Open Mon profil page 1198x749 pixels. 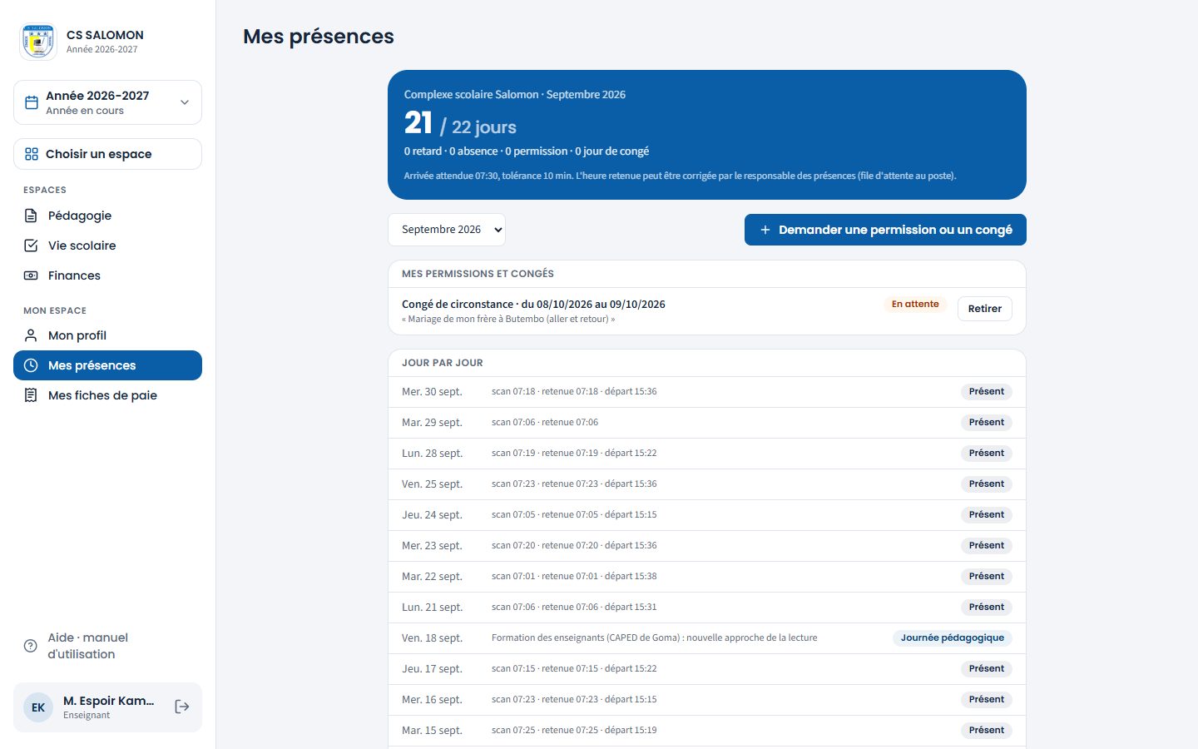(x=107, y=335)
